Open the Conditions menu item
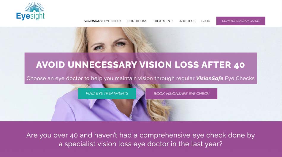Viewport: 282px width, 157px height. [137, 21]
